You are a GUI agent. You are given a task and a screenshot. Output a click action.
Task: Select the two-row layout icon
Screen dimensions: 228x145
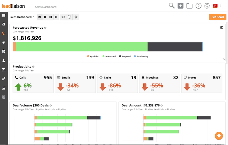click(45, 17)
